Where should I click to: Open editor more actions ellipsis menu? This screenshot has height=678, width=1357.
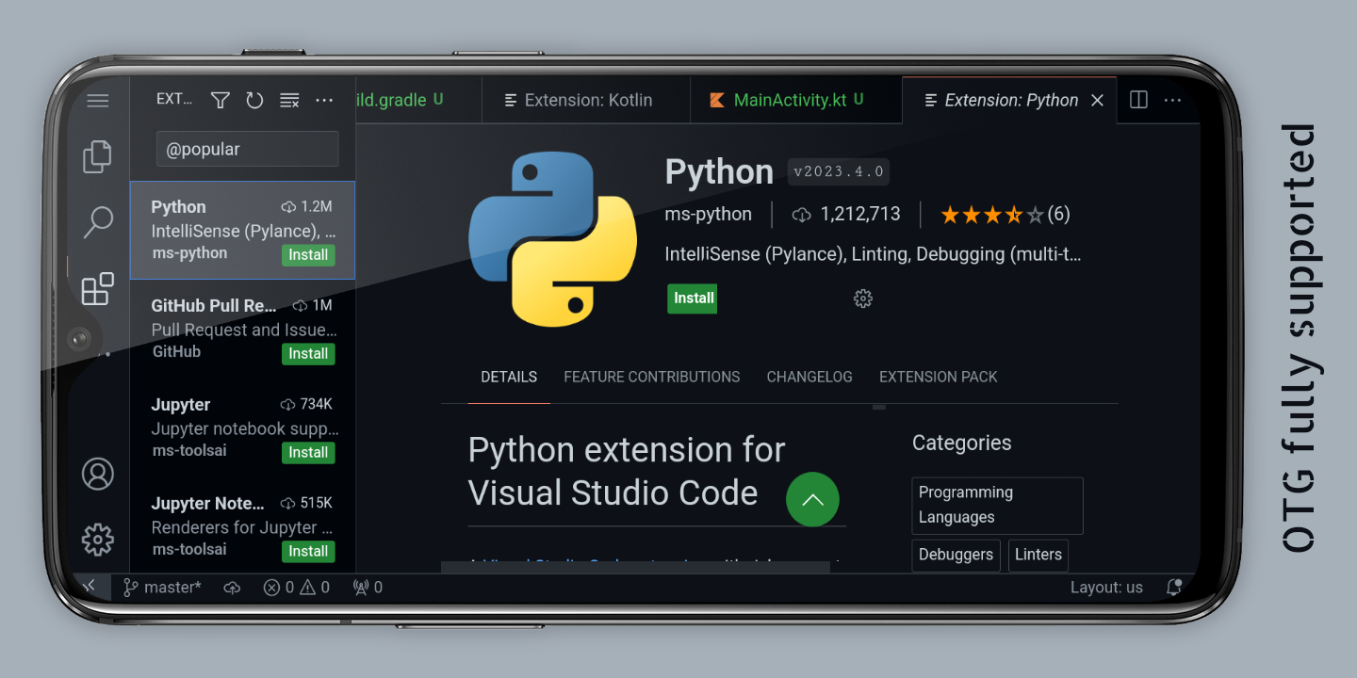pyautogui.click(x=1172, y=100)
